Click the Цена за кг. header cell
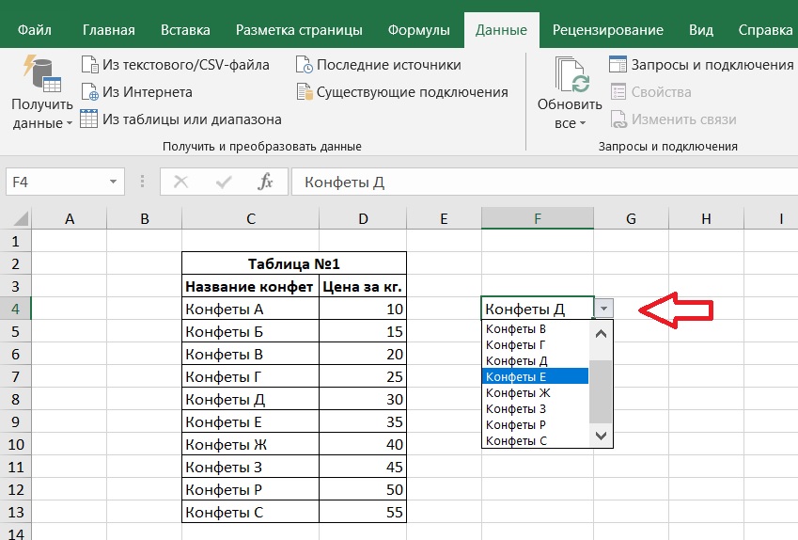The height and width of the screenshot is (540, 798). pos(363,286)
